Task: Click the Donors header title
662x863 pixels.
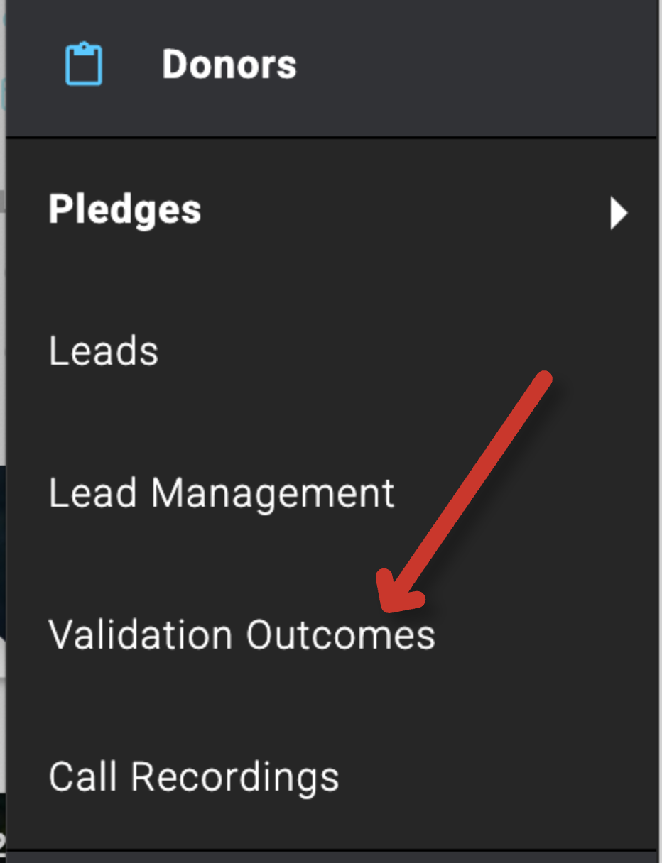Action: [229, 63]
